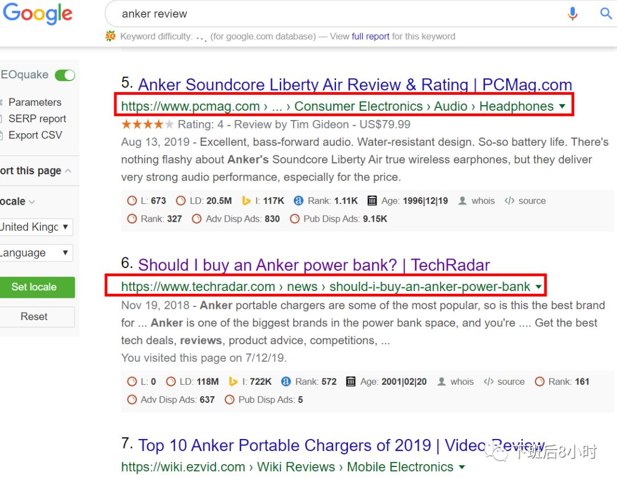
Task: Click 'Adv Disp Ads: 830' icon
Action: [x=197, y=219]
